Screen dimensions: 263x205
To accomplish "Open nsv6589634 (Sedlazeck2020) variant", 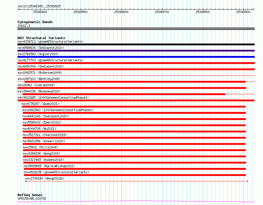I will [x=41, y=48].
